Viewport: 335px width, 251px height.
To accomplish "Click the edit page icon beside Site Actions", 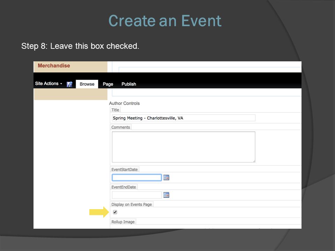I will pos(69,84).
